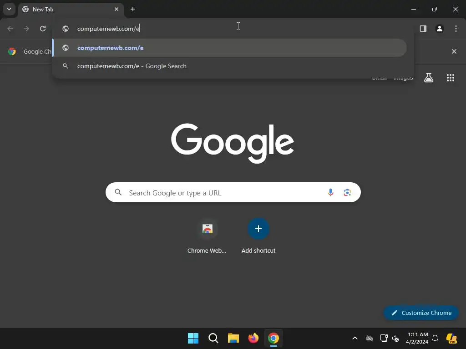Launch Firefox from taskbar
466x349 pixels.
(x=253, y=338)
